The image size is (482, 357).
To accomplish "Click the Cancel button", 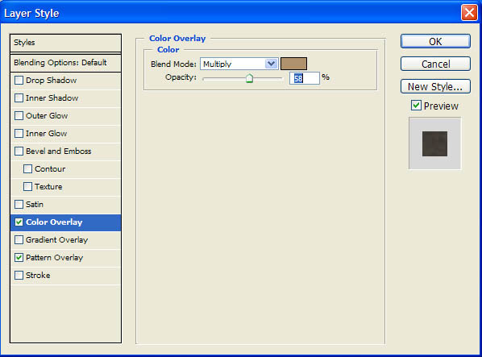I will tap(435, 64).
